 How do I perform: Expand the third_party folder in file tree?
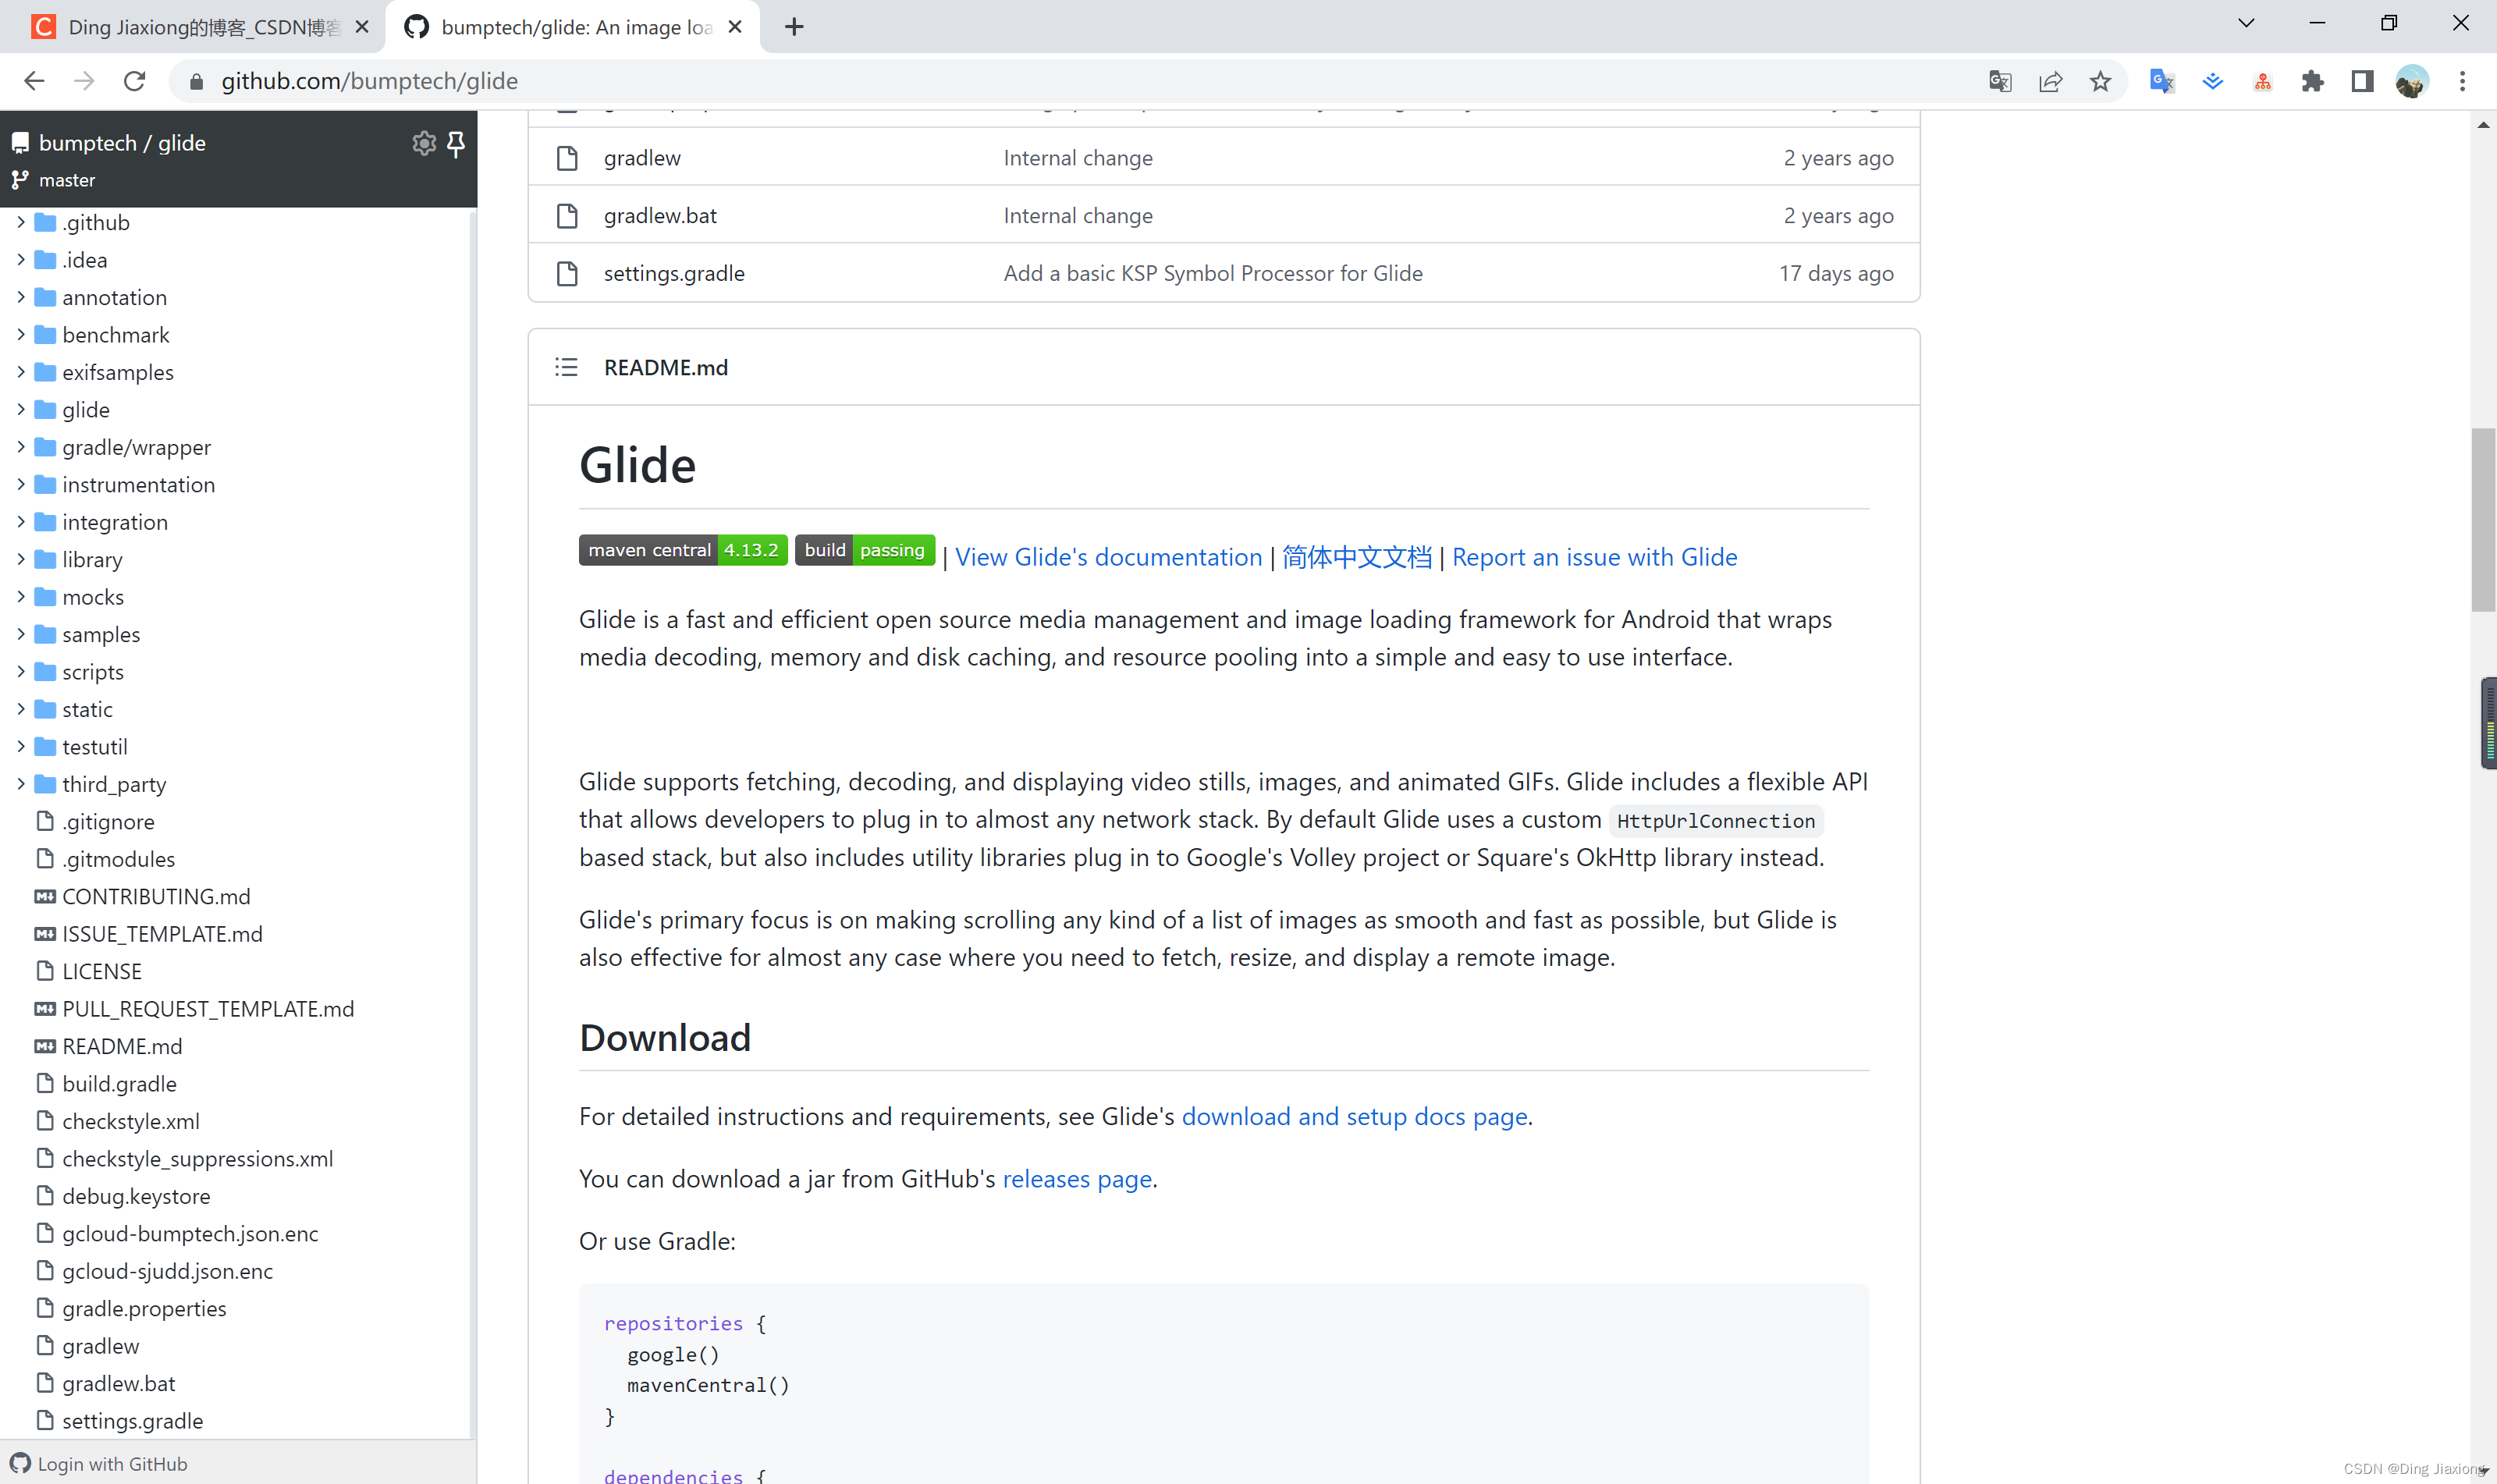coord(20,783)
